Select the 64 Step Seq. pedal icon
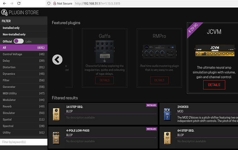Image resolution: width=238 pixels, height=150 pixels. tap(167, 137)
